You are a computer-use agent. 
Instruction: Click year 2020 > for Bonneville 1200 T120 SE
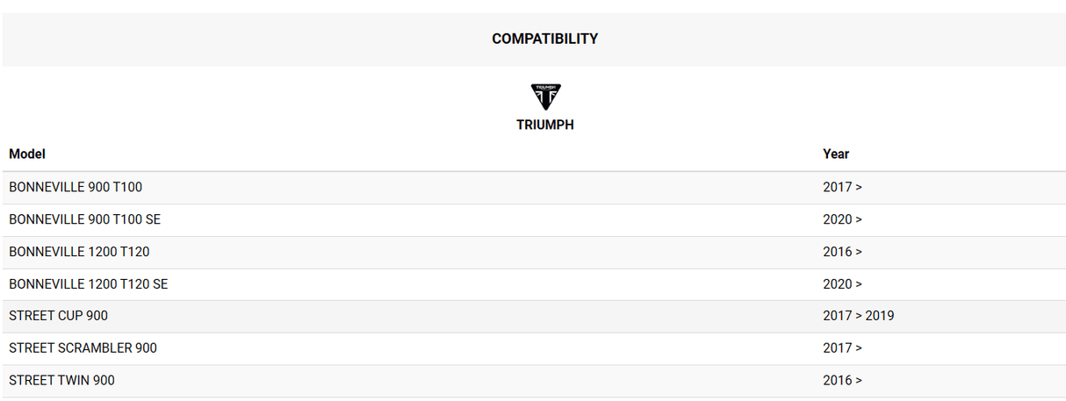pos(842,284)
